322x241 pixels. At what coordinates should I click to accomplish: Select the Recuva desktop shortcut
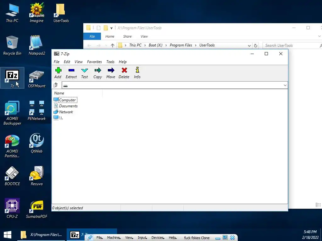coord(36,176)
